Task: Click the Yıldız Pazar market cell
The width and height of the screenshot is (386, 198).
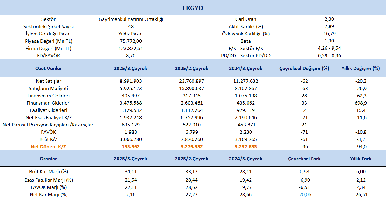Action: click(x=131, y=34)
